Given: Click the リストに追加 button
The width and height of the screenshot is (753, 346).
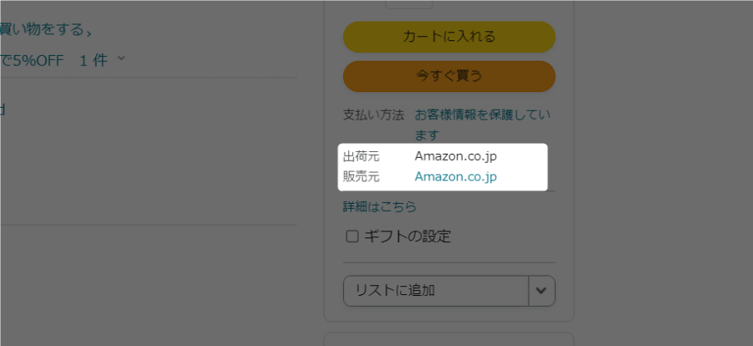Looking at the screenshot, I should 435,291.
